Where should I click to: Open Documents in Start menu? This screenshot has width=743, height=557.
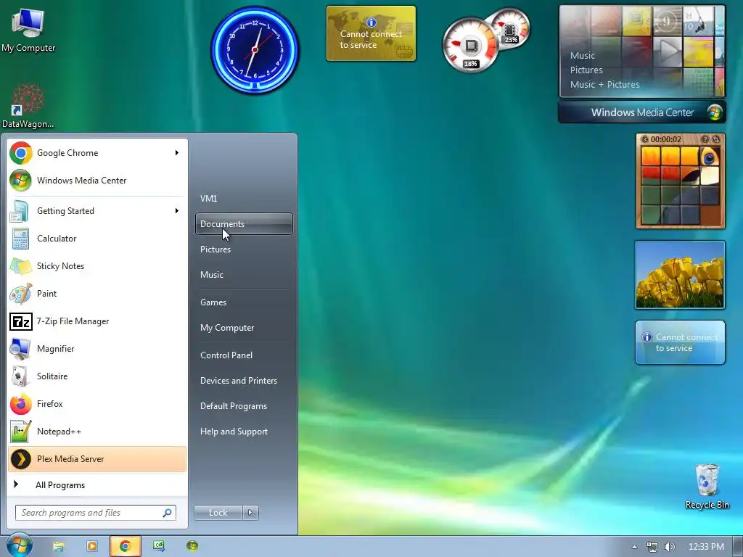point(244,224)
